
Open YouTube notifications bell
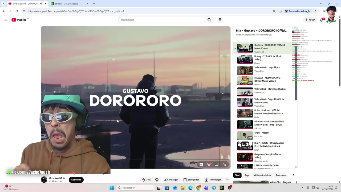pyautogui.click(x=322, y=20)
